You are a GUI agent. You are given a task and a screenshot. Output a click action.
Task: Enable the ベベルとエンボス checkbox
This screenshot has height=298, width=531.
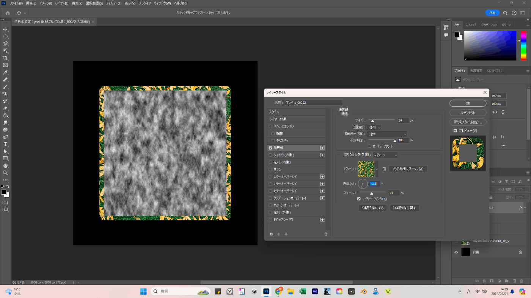pyautogui.click(x=270, y=126)
